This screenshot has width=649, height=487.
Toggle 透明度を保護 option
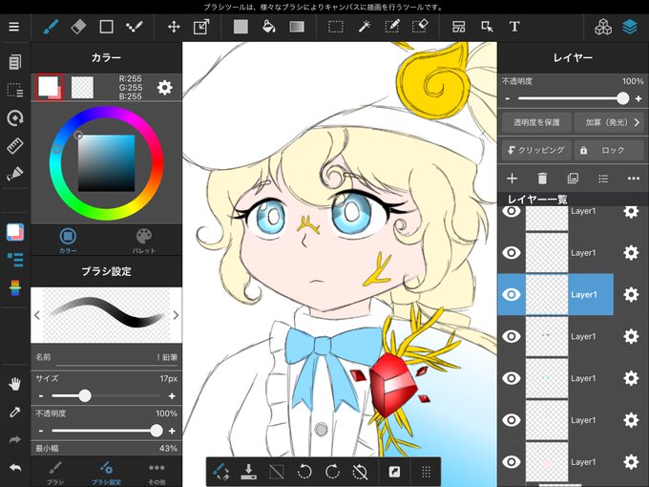(x=536, y=122)
